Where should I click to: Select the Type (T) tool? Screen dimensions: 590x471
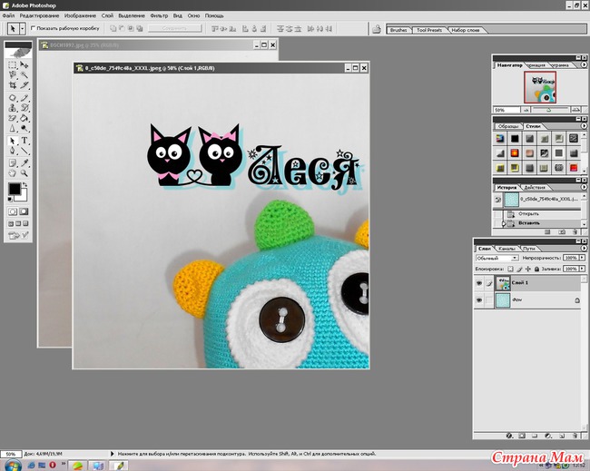(x=25, y=141)
